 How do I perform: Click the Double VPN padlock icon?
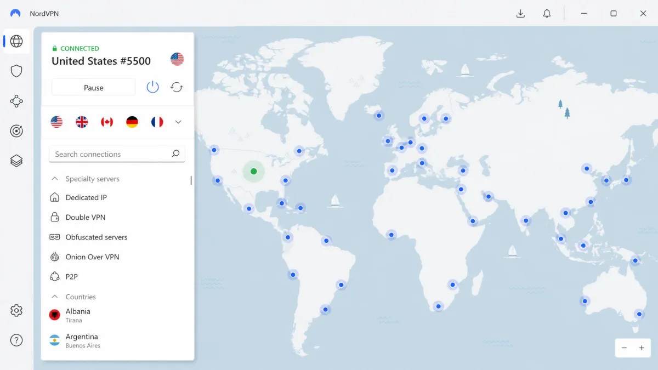tap(55, 217)
